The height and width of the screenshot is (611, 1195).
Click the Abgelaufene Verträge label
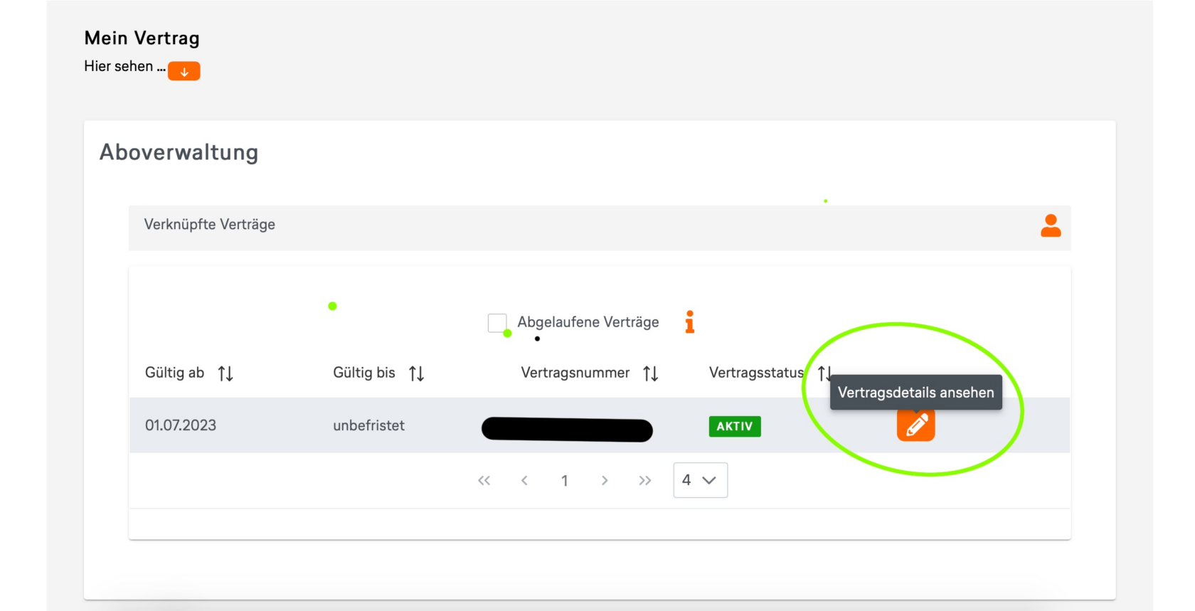pos(588,322)
